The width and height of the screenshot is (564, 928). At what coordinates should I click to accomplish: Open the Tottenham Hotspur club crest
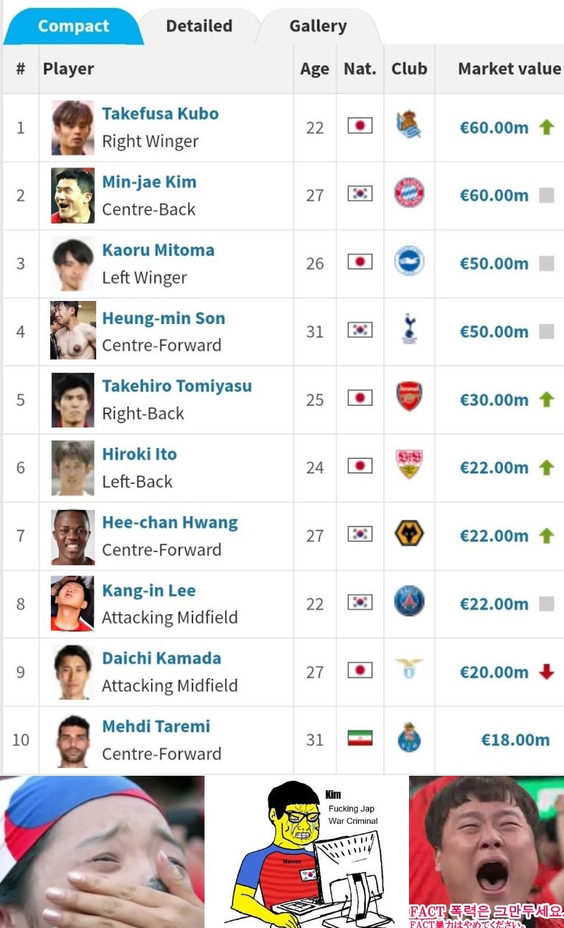pos(409,329)
